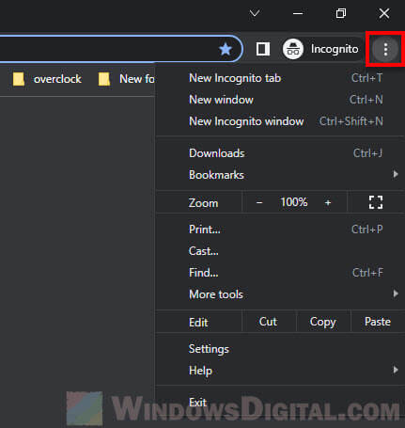Close the Chrome window
Viewport: 405px width, 428px height.
click(x=384, y=13)
